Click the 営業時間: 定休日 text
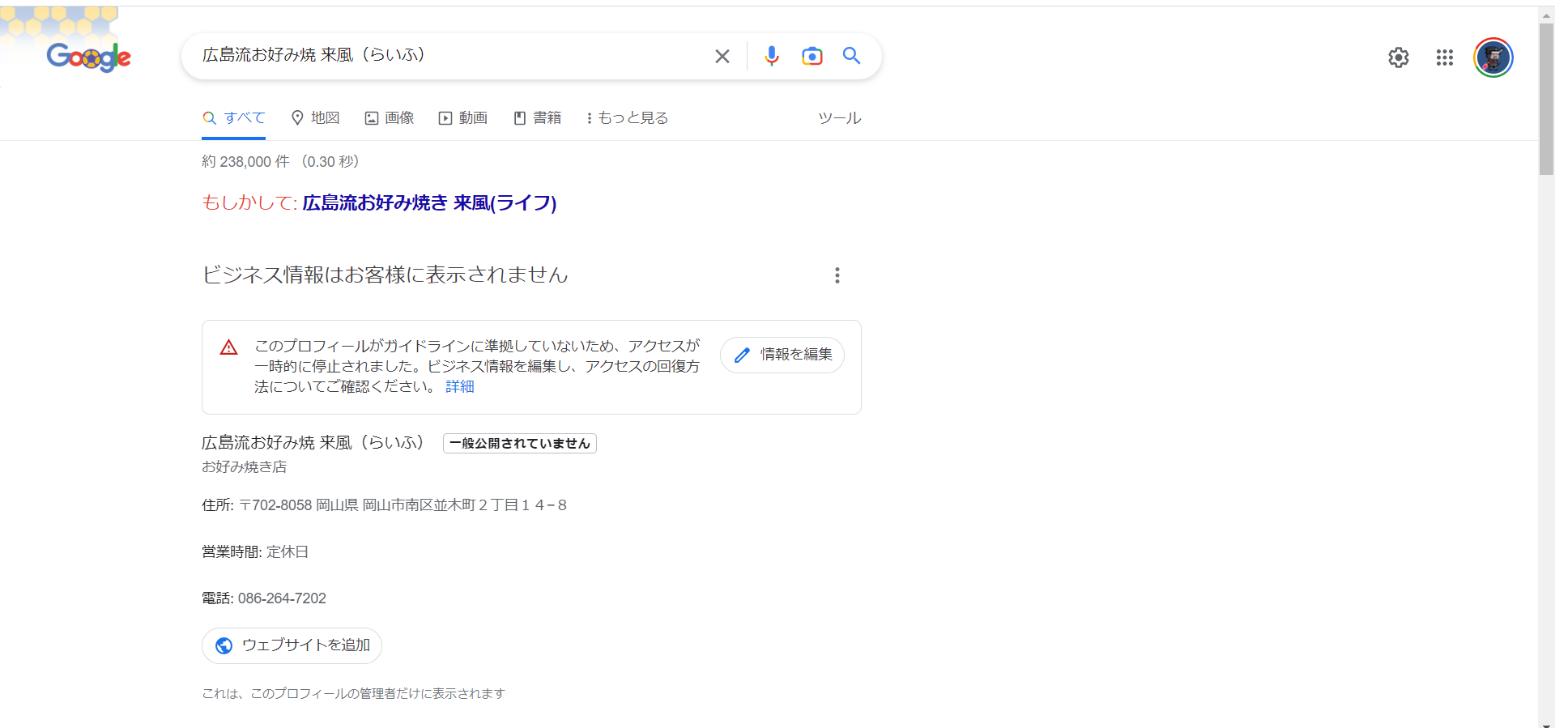Viewport: 1555px width, 728px height. (255, 552)
